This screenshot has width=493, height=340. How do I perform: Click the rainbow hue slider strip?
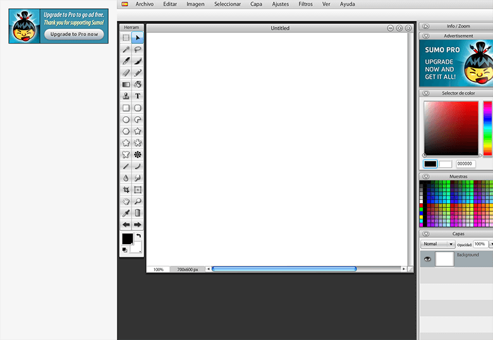(488, 128)
